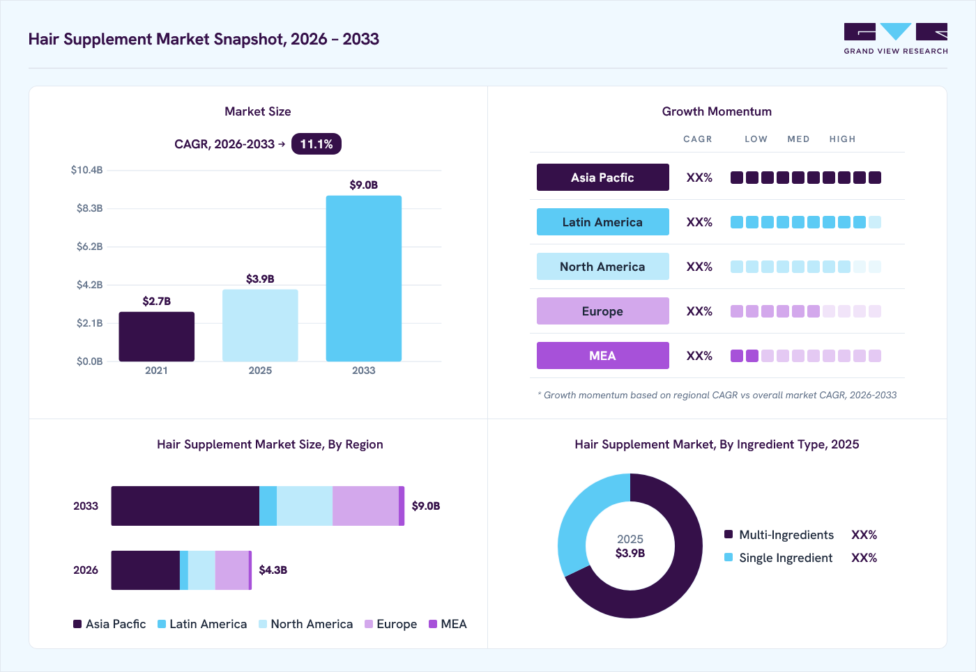Click the North America region label button
Image resolution: width=976 pixels, height=672 pixels.
pyautogui.click(x=603, y=267)
